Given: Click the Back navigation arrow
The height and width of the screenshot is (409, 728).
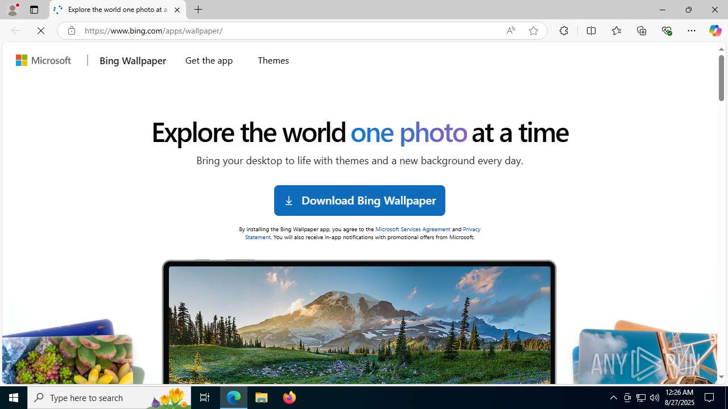Looking at the screenshot, I should coord(15,31).
